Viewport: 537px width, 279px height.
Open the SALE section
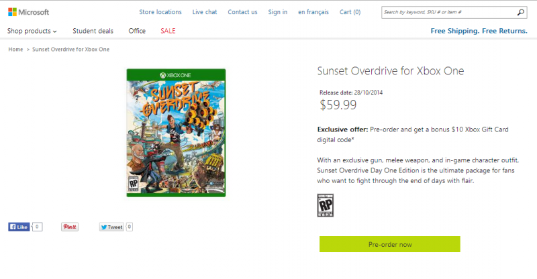pyautogui.click(x=168, y=31)
